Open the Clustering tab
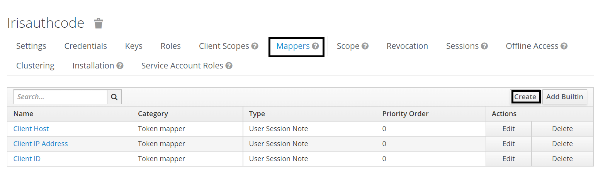 [35, 66]
